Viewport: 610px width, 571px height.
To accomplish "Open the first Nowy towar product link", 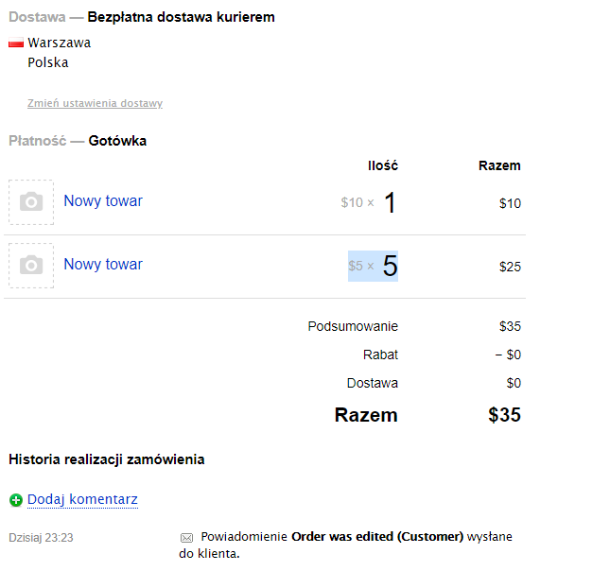I will tap(103, 200).
